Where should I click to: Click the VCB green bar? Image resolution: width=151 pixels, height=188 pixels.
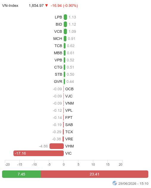pyautogui.click(x=65, y=31)
